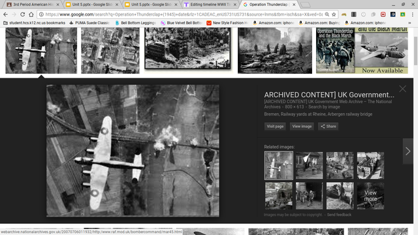Open Amazon.com: Buying bookmark
418x235 pixels.
(x=319, y=23)
